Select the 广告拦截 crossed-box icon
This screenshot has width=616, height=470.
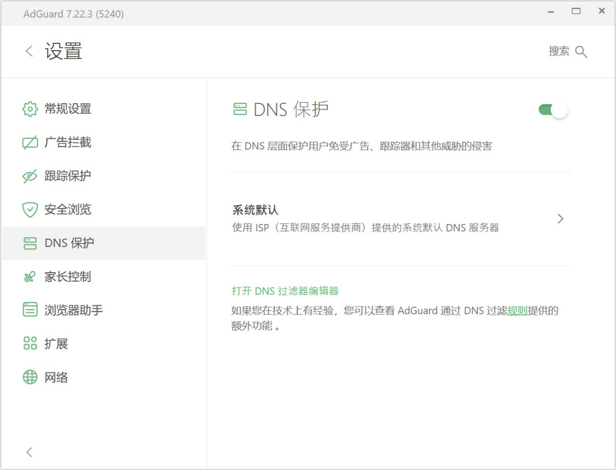[x=30, y=143]
